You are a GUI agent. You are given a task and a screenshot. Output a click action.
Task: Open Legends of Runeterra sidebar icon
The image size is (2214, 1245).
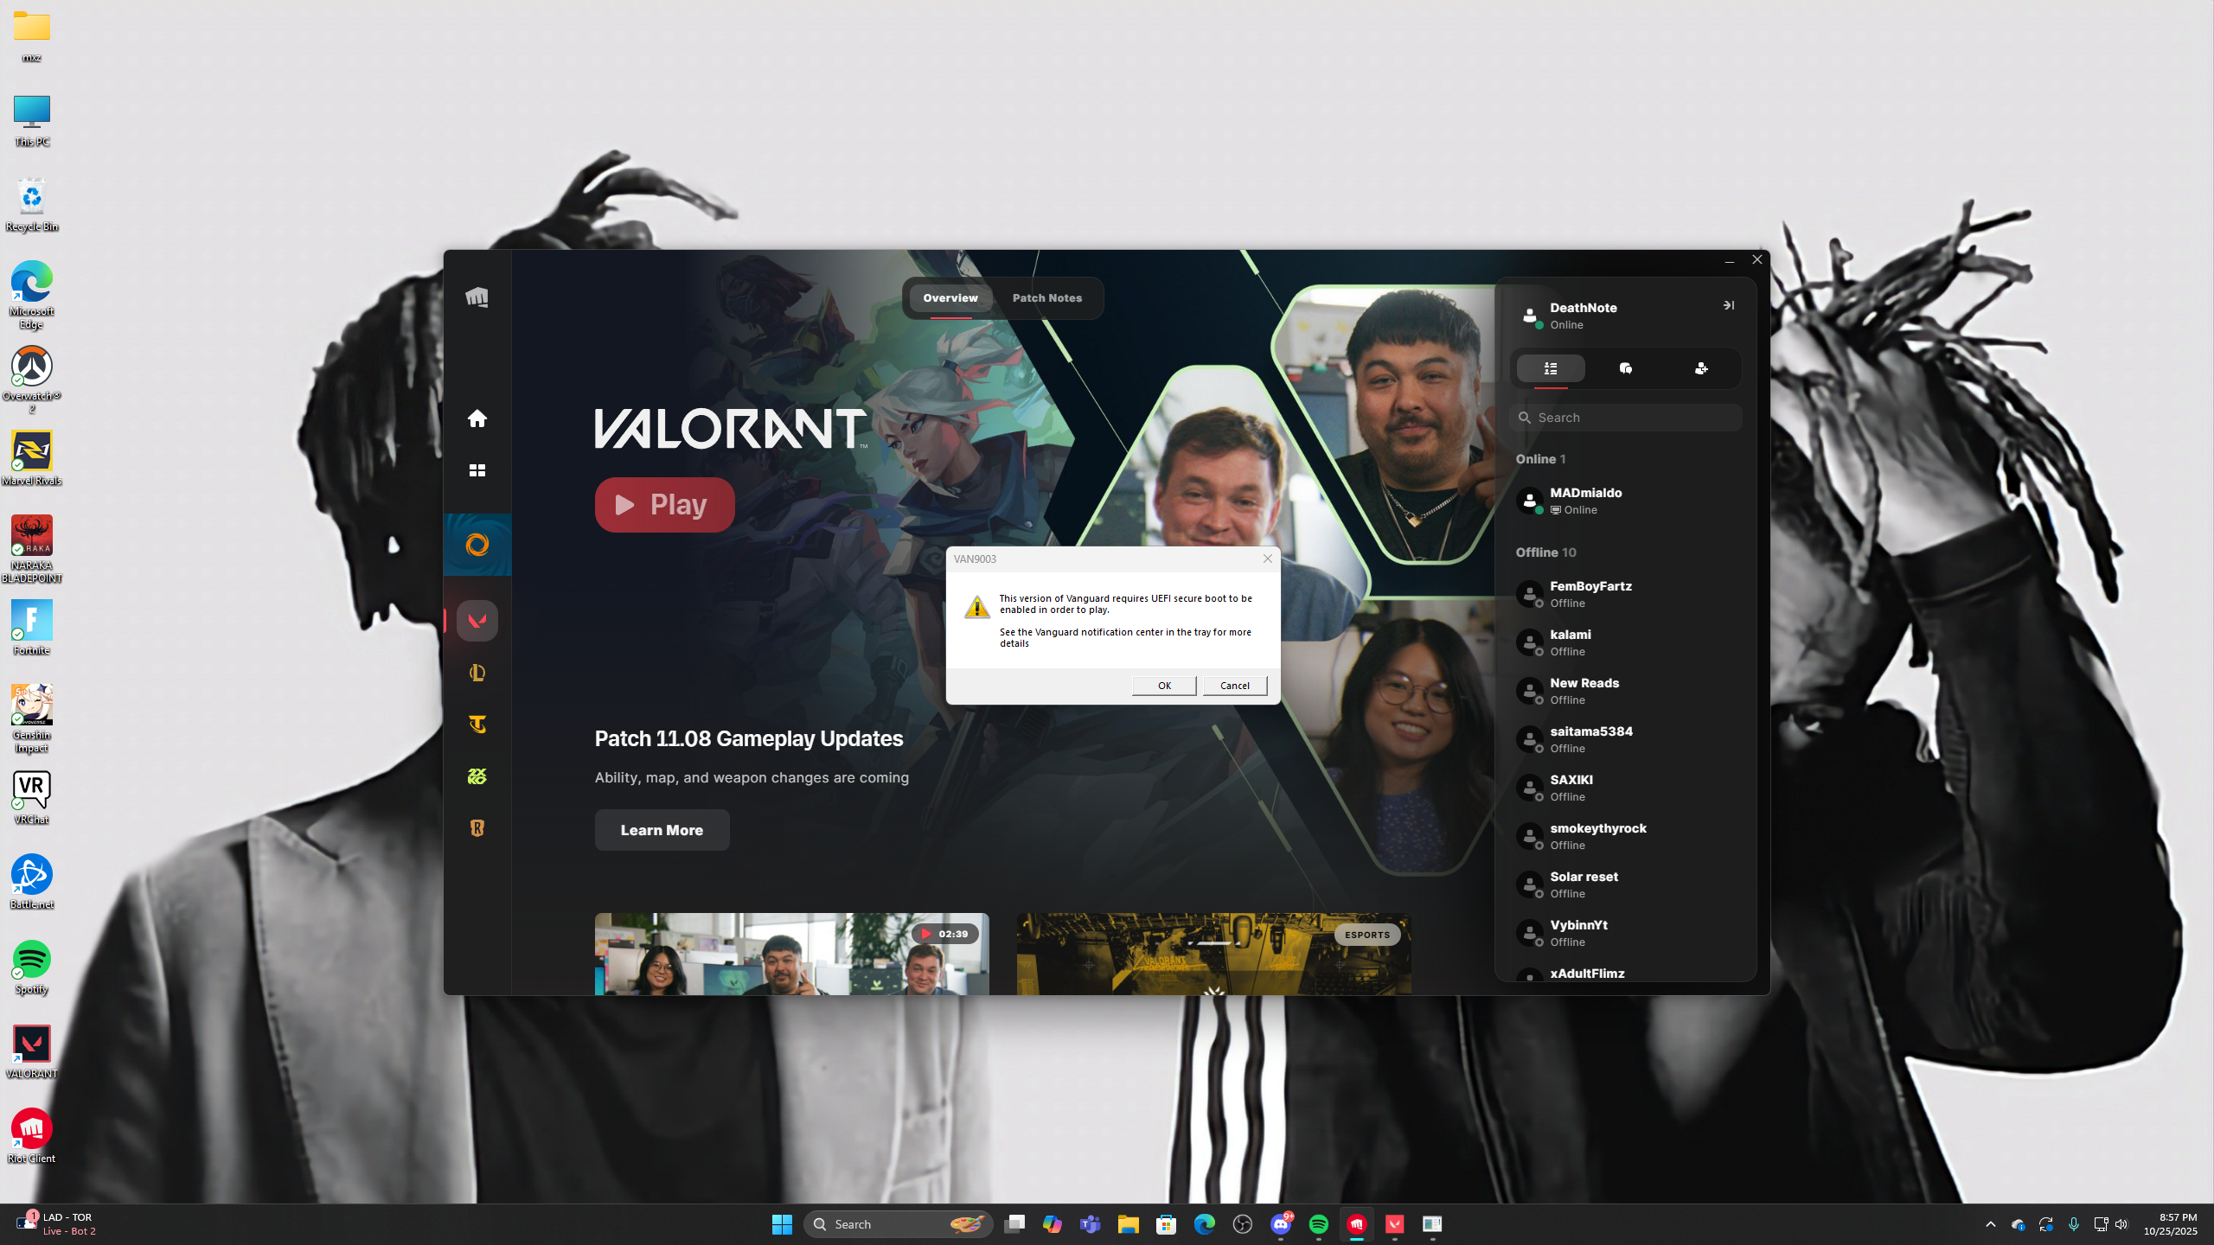click(477, 828)
